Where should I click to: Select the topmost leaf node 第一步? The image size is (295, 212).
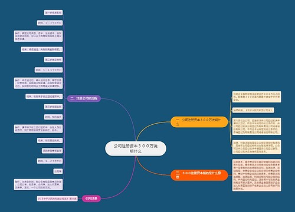click(x=53, y=13)
